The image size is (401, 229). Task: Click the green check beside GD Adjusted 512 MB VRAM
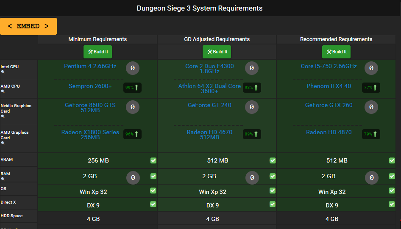273,160
